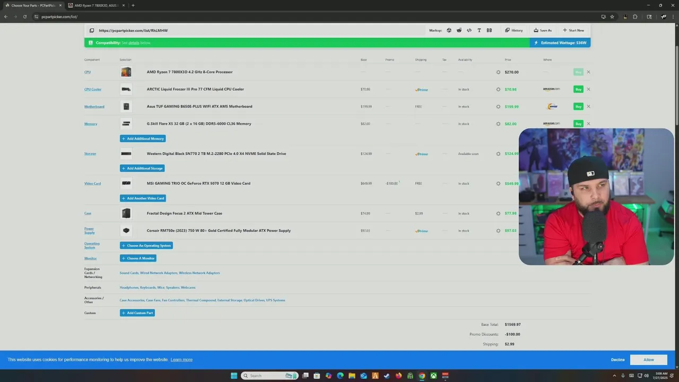
Task: Open price settings gear for ARCTIC Liquid Freezer
Action: (x=498, y=89)
